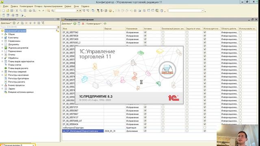Toggle Active checkbox in the Адаптация row
Screen dimensions: 260x146
(x=145, y=127)
